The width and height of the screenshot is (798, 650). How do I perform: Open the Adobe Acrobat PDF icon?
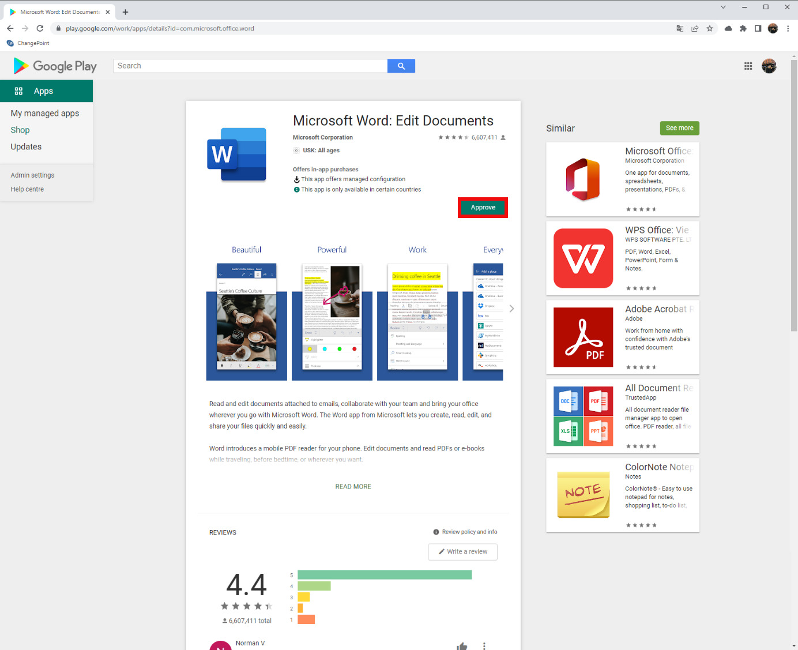(583, 337)
